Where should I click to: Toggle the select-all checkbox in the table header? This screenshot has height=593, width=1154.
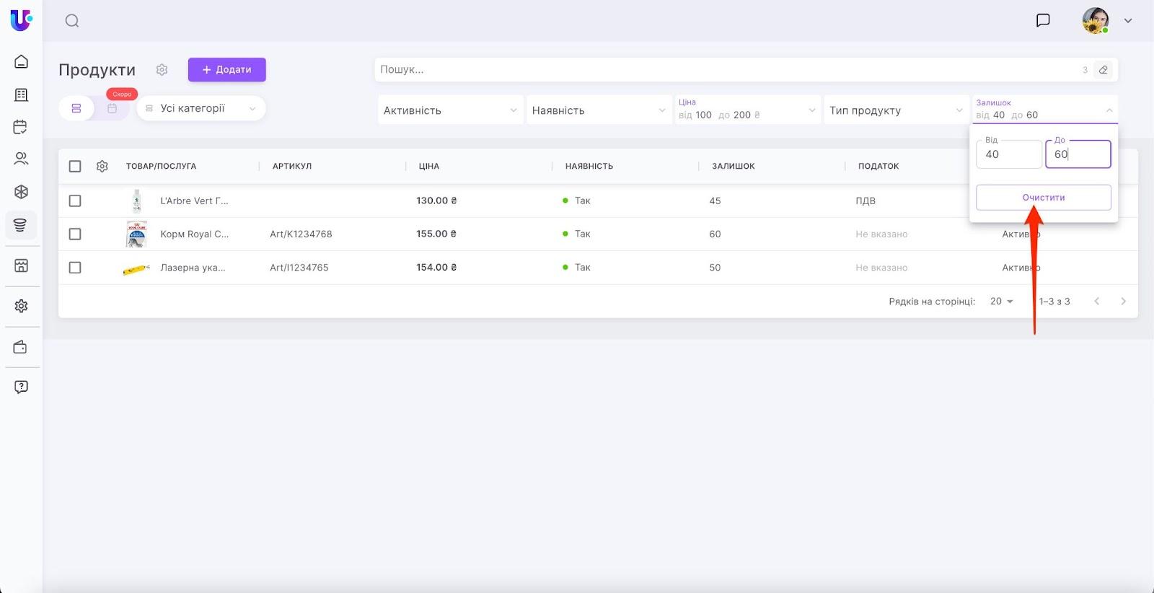click(75, 166)
